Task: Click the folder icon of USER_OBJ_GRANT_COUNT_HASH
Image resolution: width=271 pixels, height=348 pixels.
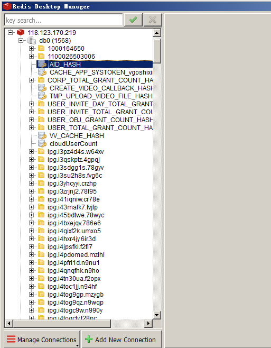Action: (41, 120)
